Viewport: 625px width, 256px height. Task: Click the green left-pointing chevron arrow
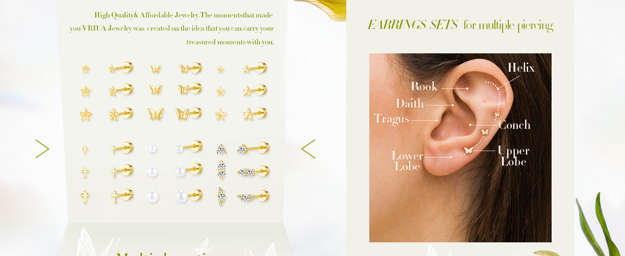pos(308,149)
